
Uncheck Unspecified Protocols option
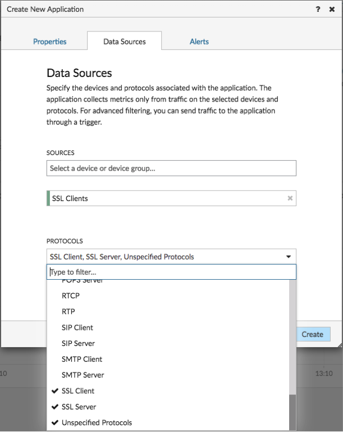click(x=168, y=422)
